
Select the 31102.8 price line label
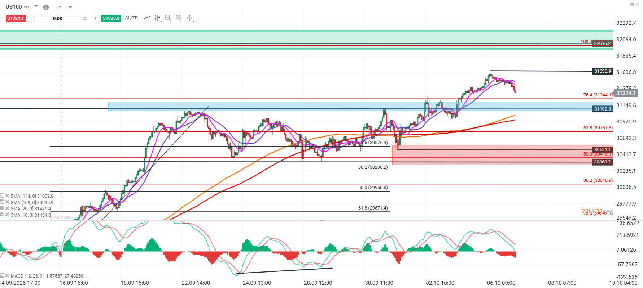[x=603, y=109]
